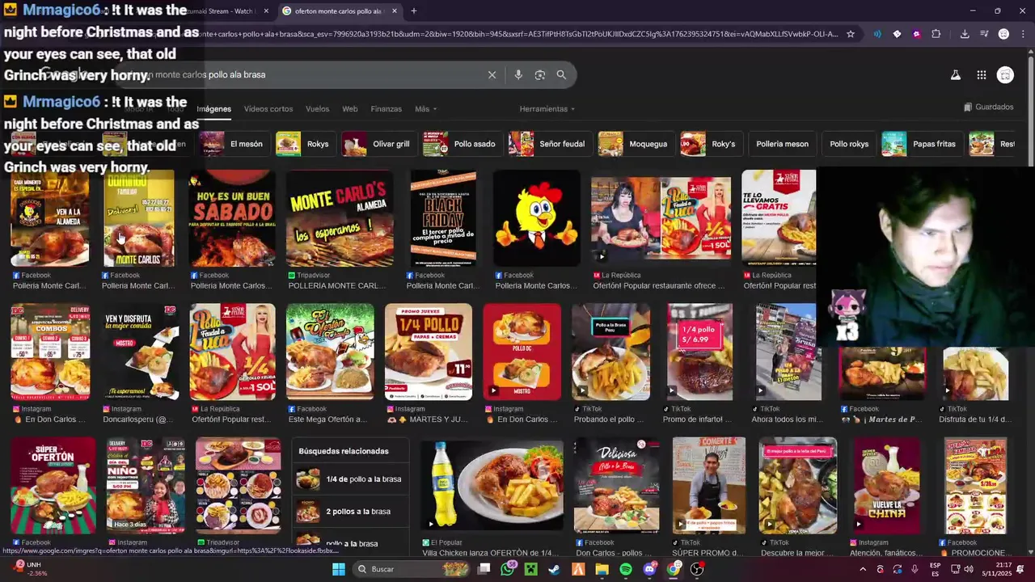Screen dimensions: 1035x582
Task: Click the white diamond extension icon
Action: point(897,34)
